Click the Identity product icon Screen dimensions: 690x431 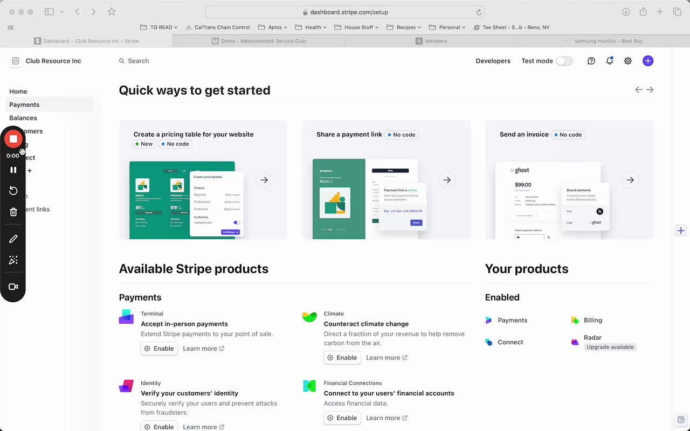[126, 386]
